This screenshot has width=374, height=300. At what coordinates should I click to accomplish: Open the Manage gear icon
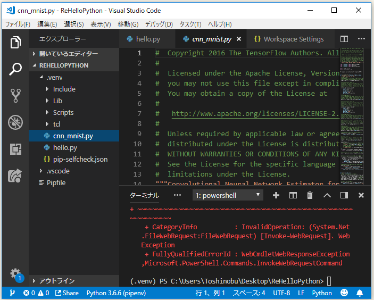tap(15, 274)
